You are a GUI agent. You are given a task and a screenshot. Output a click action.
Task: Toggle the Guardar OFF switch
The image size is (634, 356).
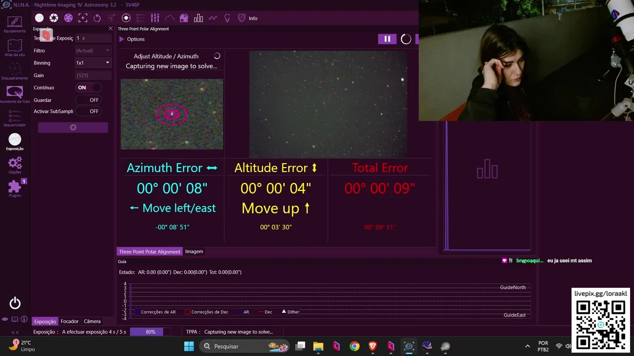(89, 100)
